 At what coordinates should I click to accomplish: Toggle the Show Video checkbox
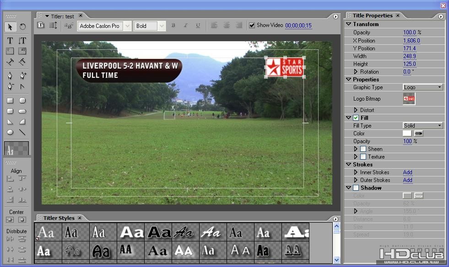(x=252, y=26)
